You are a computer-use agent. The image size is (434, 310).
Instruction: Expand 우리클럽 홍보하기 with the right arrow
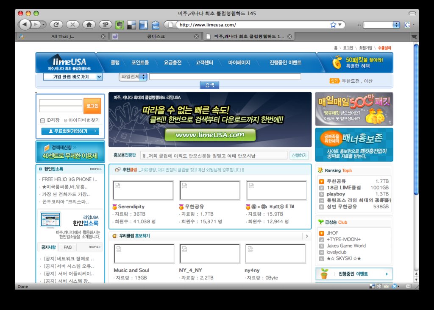pyautogui.click(x=306, y=236)
